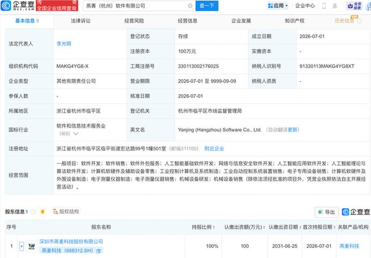
Task: Switch to the 企业发展 tab
Action: tap(241, 21)
